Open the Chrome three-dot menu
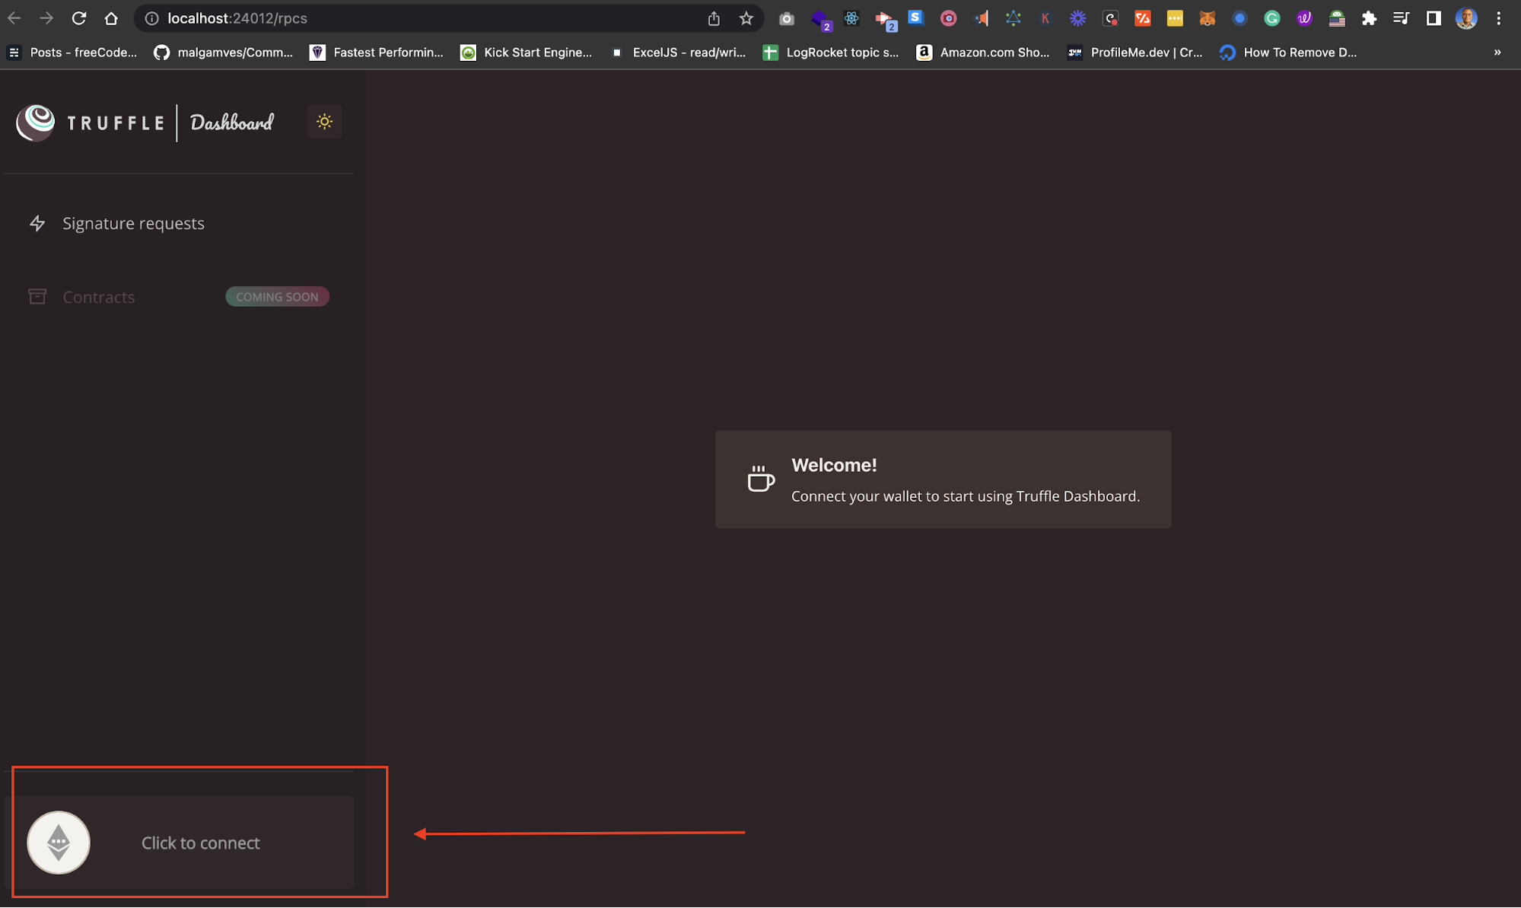 [1498, 18]
